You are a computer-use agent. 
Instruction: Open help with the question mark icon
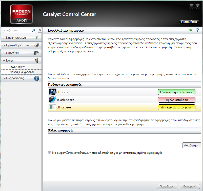click(x=197, y=30)
